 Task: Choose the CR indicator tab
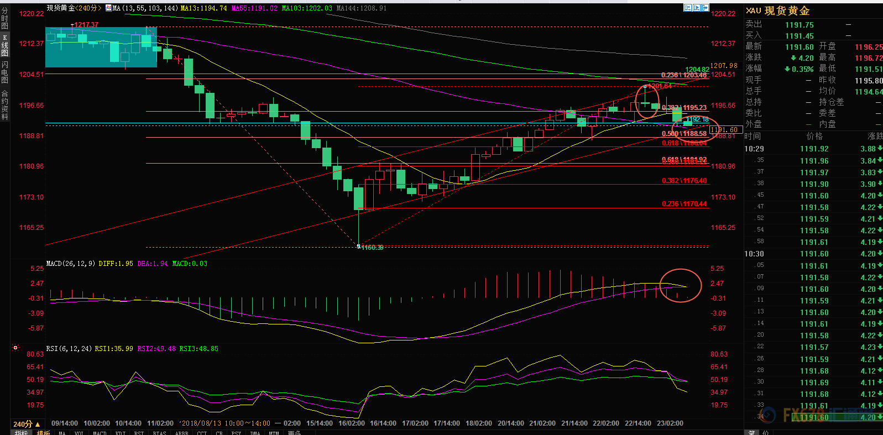tap(219, 433)
